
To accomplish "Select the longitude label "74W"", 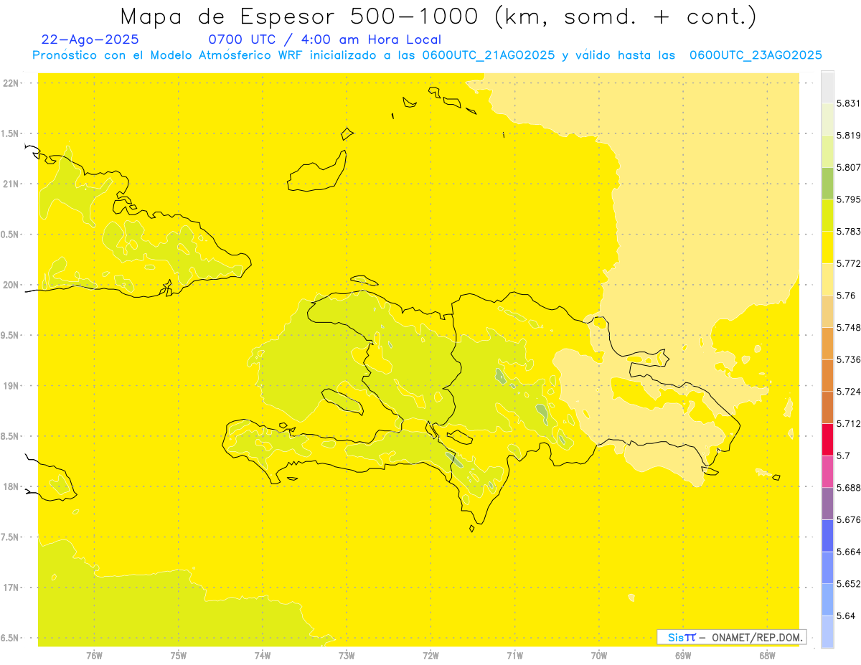I will [263, 655].
